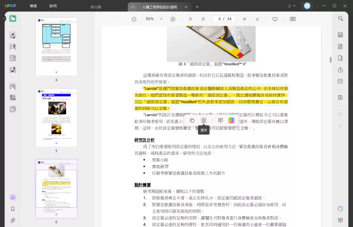Image resolution: width=353 pixels, height=227 pixels.
Task: Zoom out with the minus button
Action: [x=134, y=19]
